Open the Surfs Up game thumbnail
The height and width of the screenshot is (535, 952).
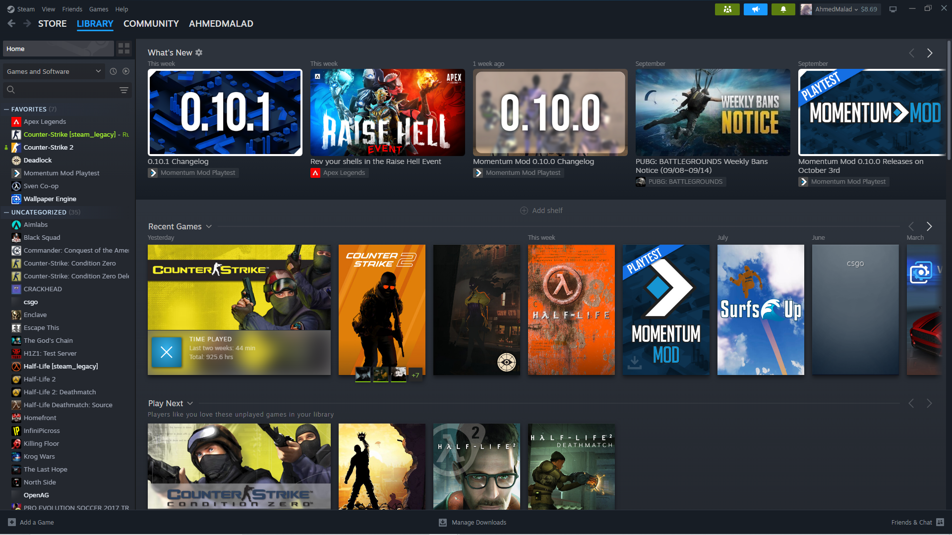760,310
